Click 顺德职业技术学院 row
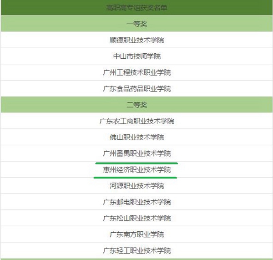Viewport: 273px width, 260px height. [136, 40]
